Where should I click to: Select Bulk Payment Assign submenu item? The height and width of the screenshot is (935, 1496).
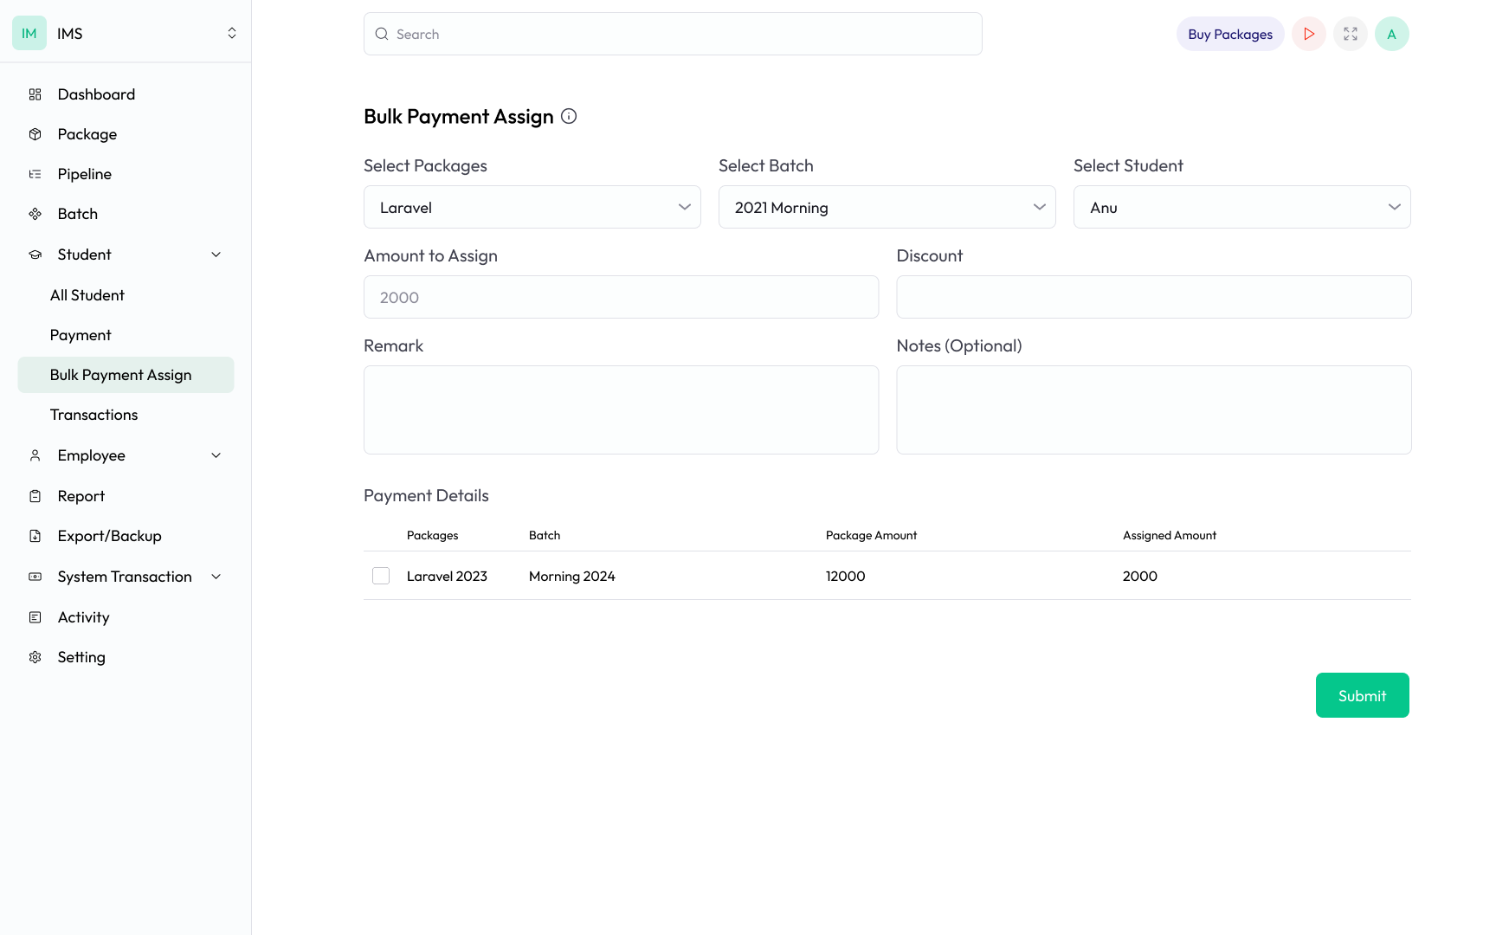click(126, 375)
